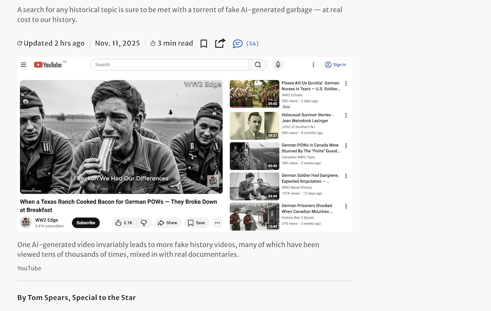This screenshot has width=491, height=311.
Task: Open YouTube settings three-dot menu
Action: tap(313, 64)
